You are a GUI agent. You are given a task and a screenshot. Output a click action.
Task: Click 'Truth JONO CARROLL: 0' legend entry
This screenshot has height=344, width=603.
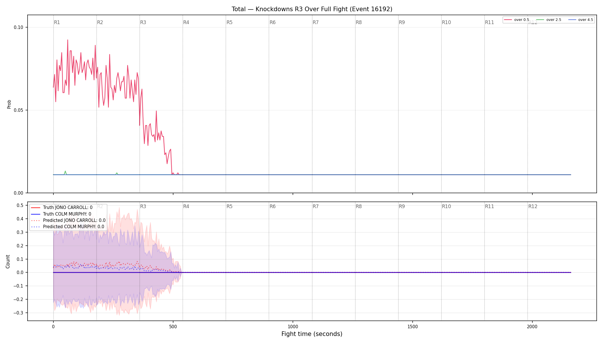click(62, 208)
